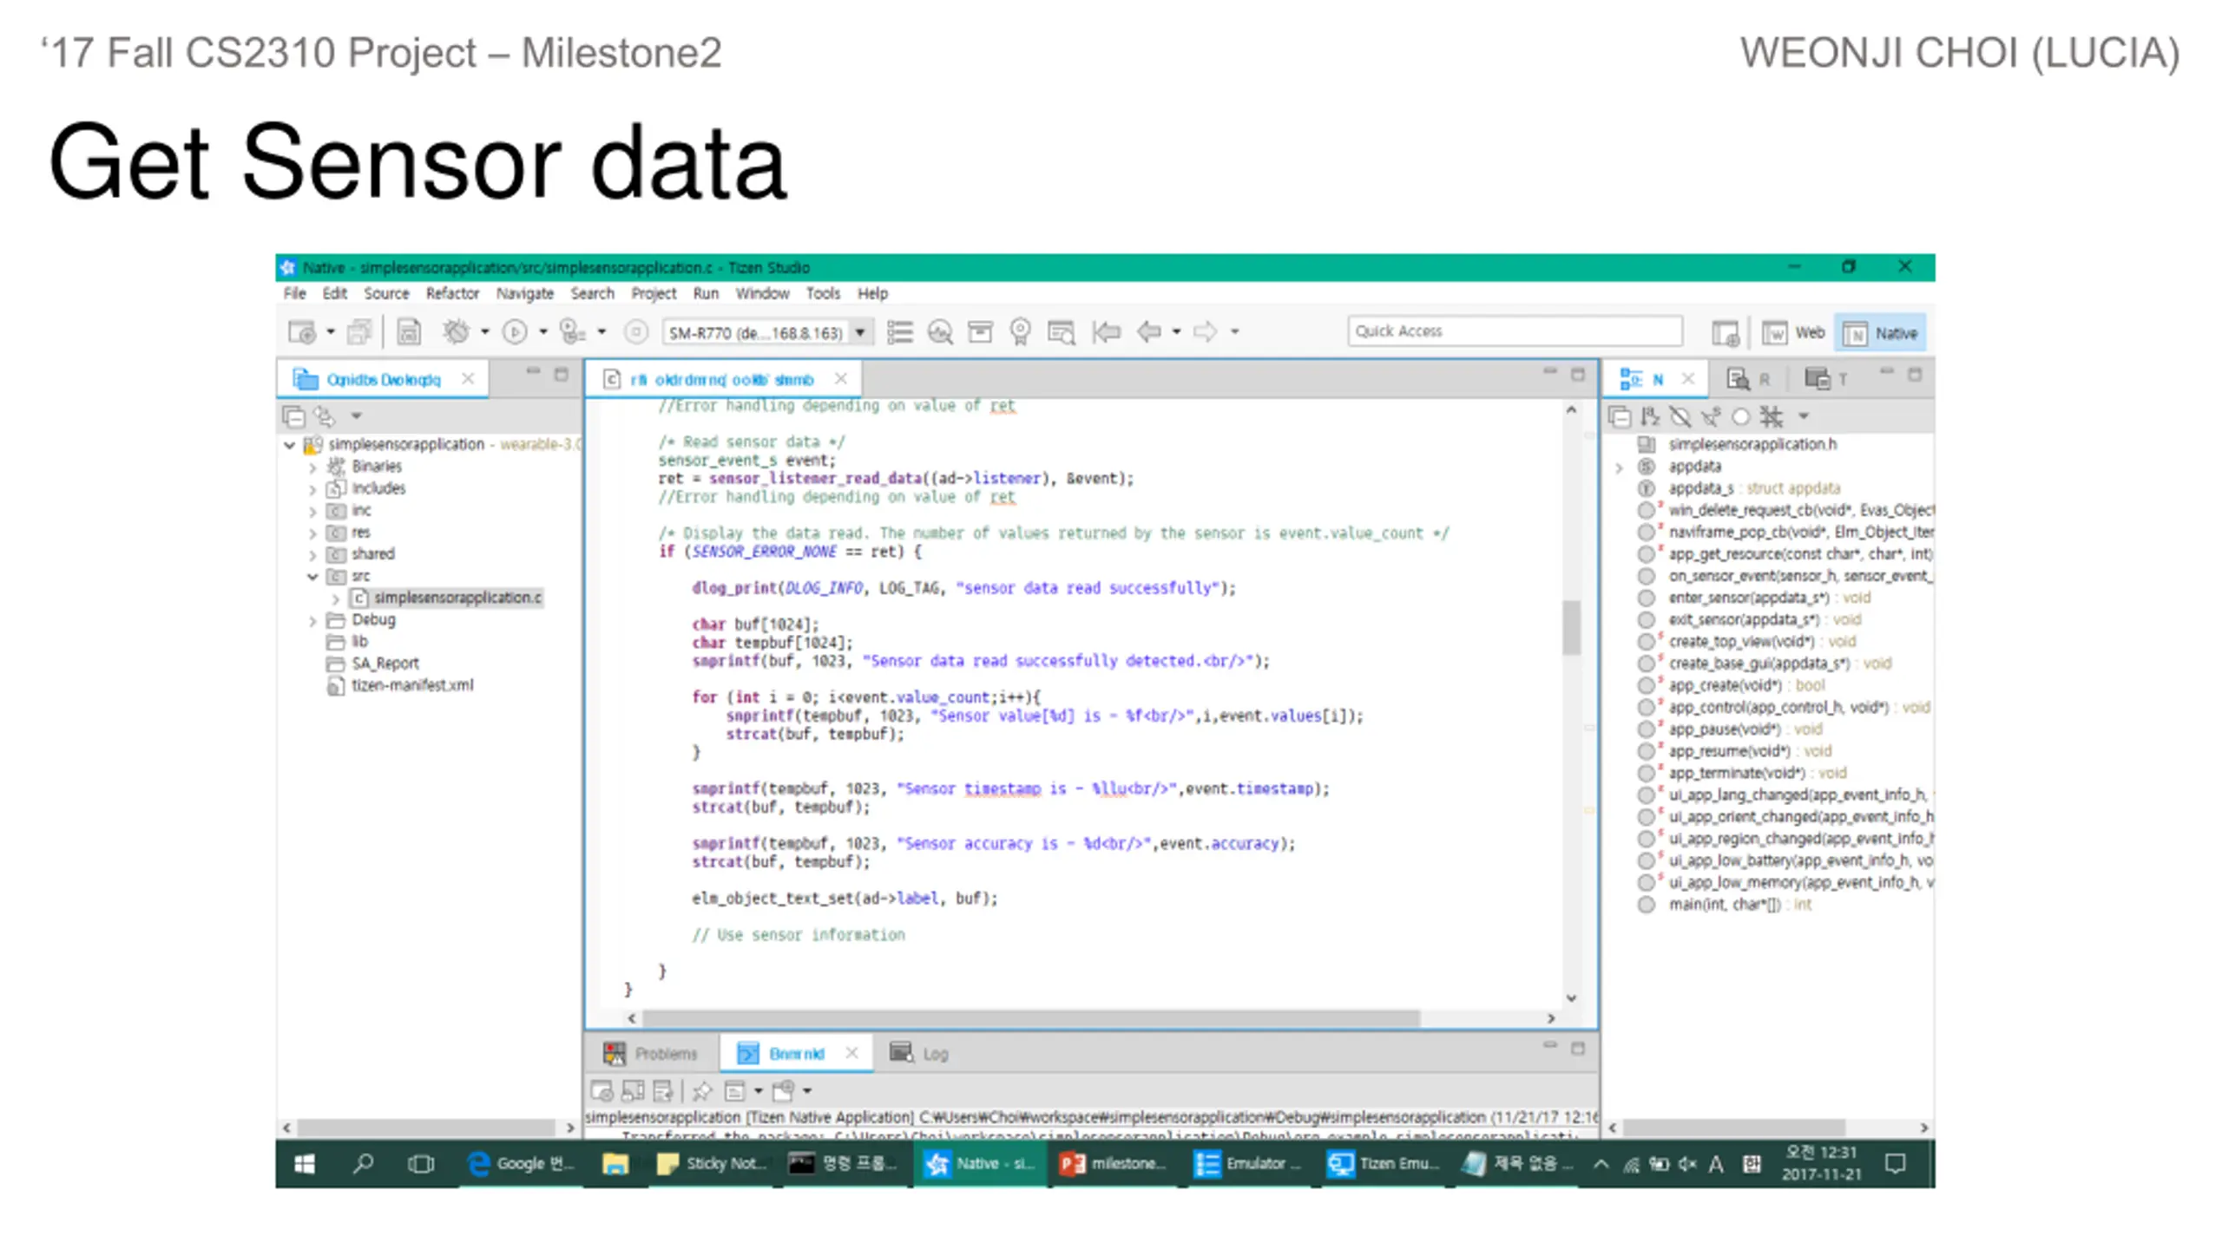Collapse the src folder in project tree
Viewport: 2222px width, 1249px height.
312,577
